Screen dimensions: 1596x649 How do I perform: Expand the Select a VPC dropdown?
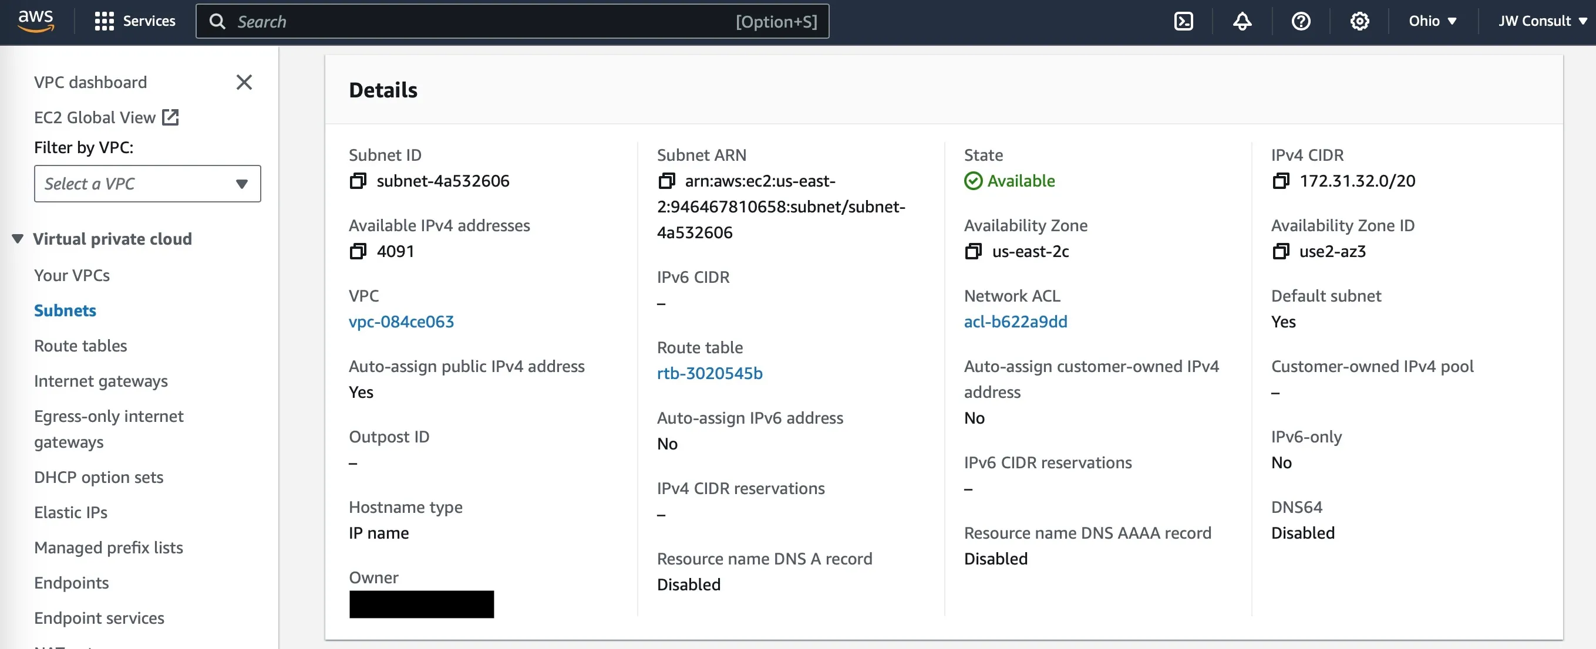pos(147,183)
